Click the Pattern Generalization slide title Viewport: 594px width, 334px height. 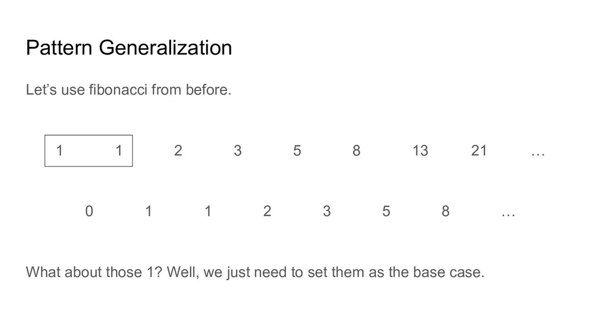click(129, 48)
